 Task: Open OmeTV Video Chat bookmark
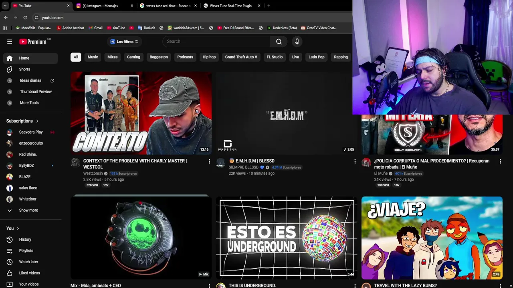tap(318, 28)
